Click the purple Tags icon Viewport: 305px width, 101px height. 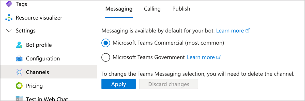(x=9, y=4)
